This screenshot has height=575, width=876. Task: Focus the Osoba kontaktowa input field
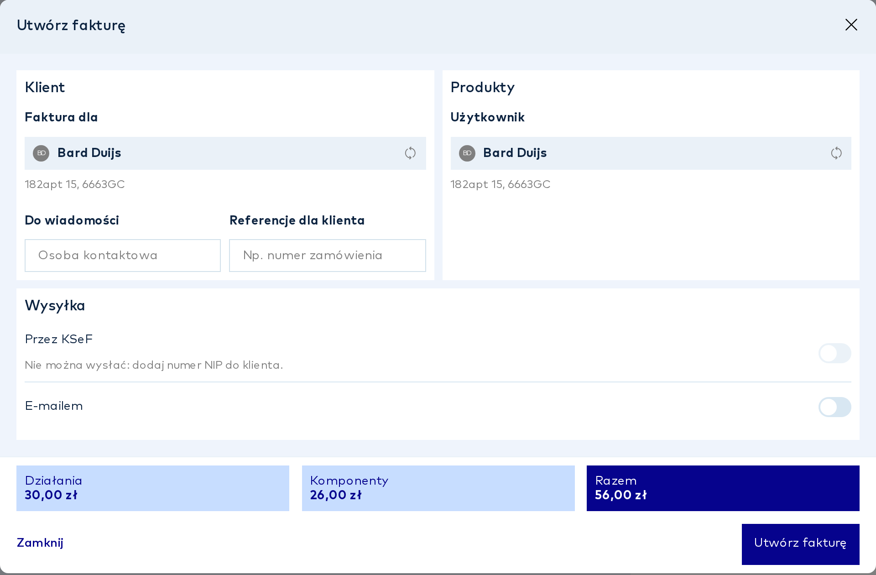pyautogui.click(x=123, y=256)
